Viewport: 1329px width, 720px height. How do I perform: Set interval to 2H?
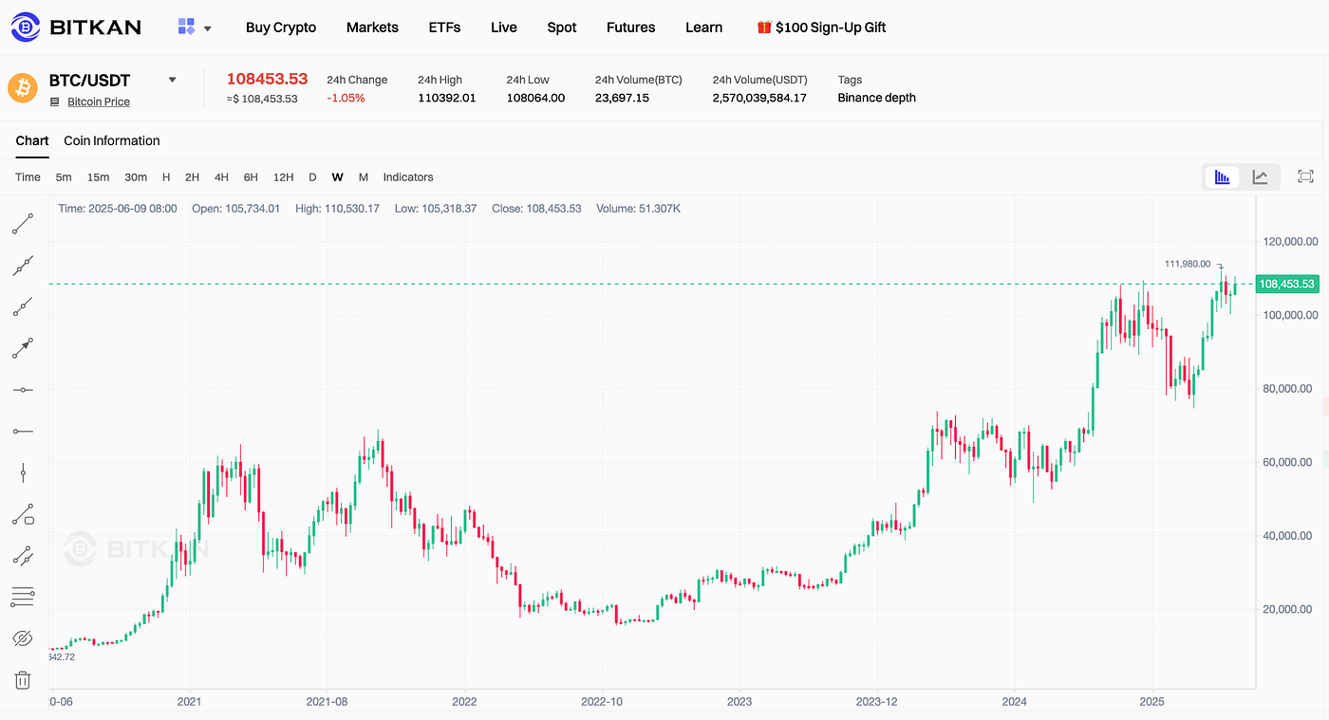coord(192,177)
